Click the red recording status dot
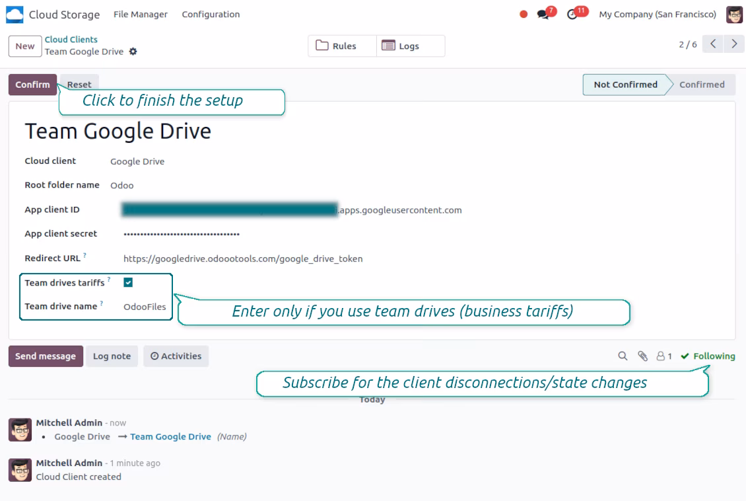 524,15
